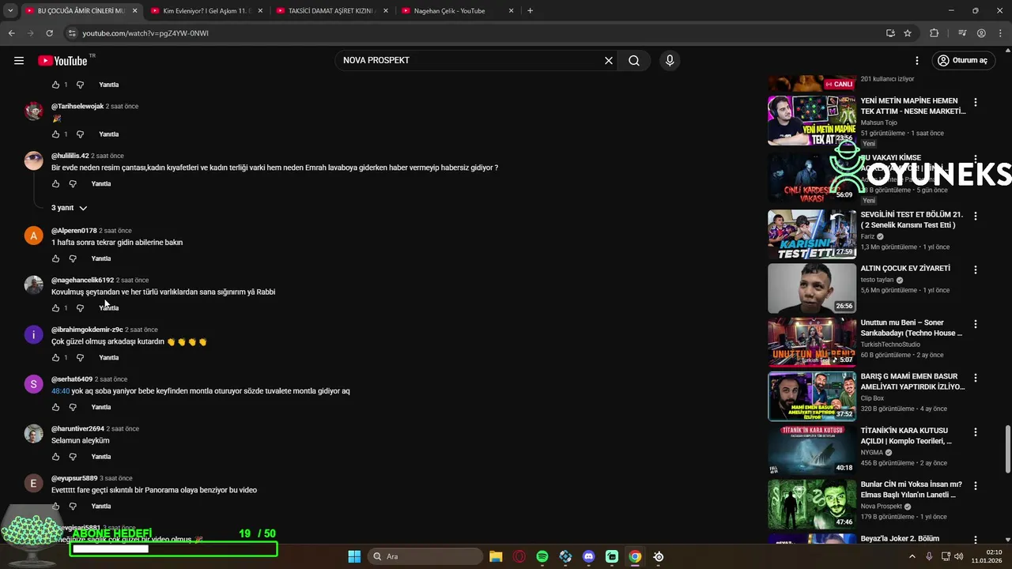Dislike @Alperen0178's comment
The height and width of the screenshot is (569, 1012).
click(x=73, y=258)
